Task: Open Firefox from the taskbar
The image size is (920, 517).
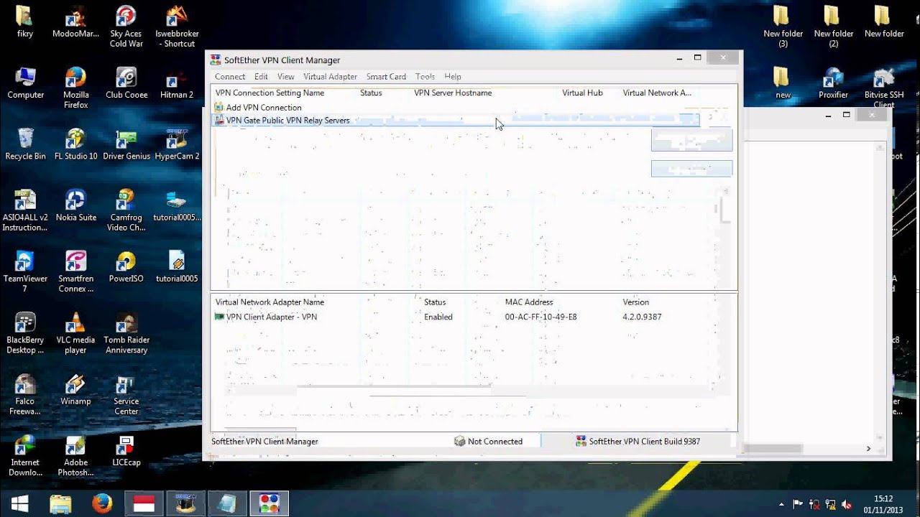Action: (102, 504)
